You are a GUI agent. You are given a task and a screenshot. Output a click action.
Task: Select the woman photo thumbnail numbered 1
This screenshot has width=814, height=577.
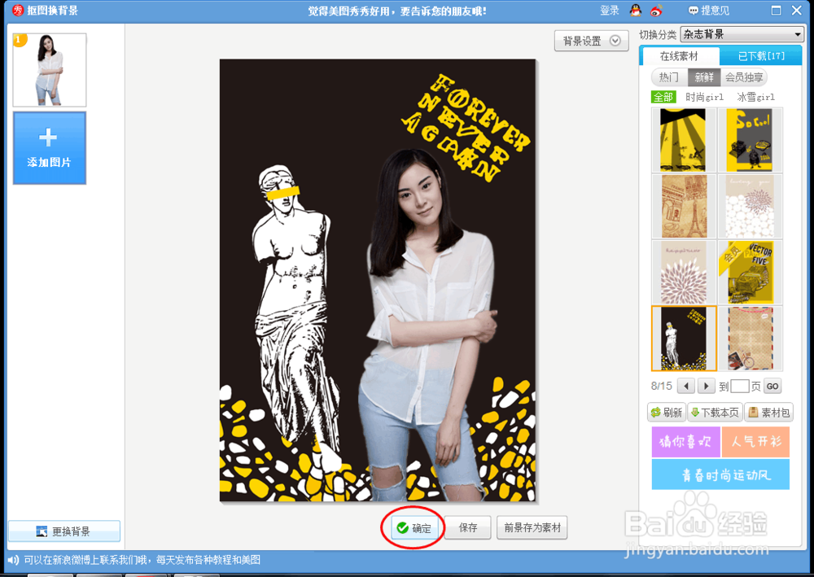pyautogui.click(x=50, y=70)
